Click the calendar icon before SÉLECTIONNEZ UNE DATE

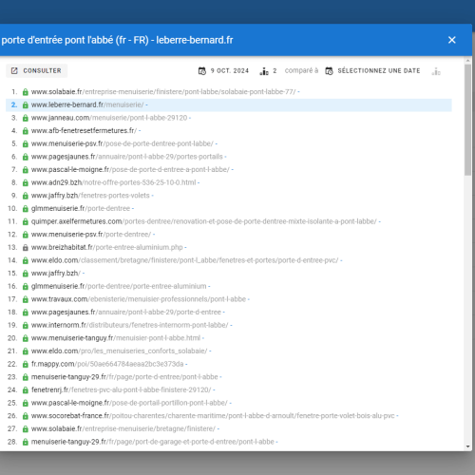[329, 71]
